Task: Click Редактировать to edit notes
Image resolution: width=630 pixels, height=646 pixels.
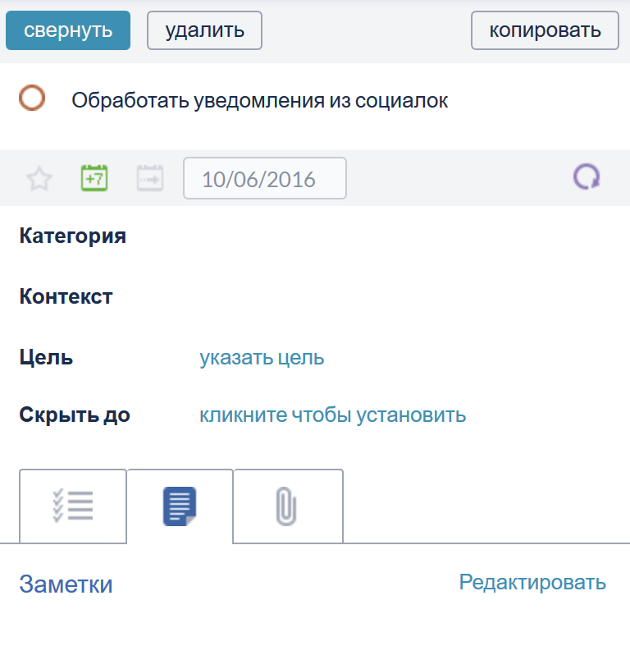Action: tap(532, 583)
